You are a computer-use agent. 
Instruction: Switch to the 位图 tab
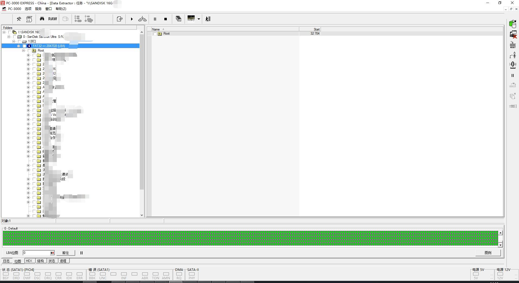[18, 261]
